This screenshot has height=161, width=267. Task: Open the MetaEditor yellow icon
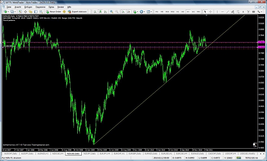[x=64, y=12]
